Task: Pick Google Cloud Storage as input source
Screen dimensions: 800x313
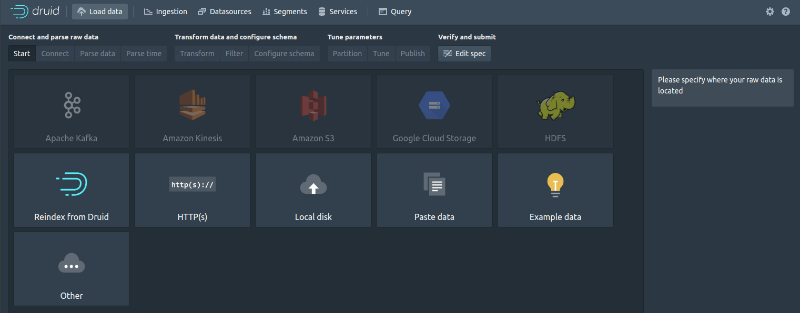Action: coord(434,111)
